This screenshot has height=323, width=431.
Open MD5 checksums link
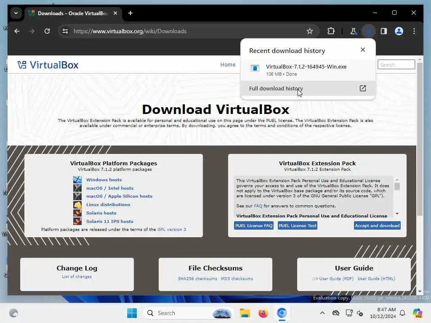pos(237,278)
